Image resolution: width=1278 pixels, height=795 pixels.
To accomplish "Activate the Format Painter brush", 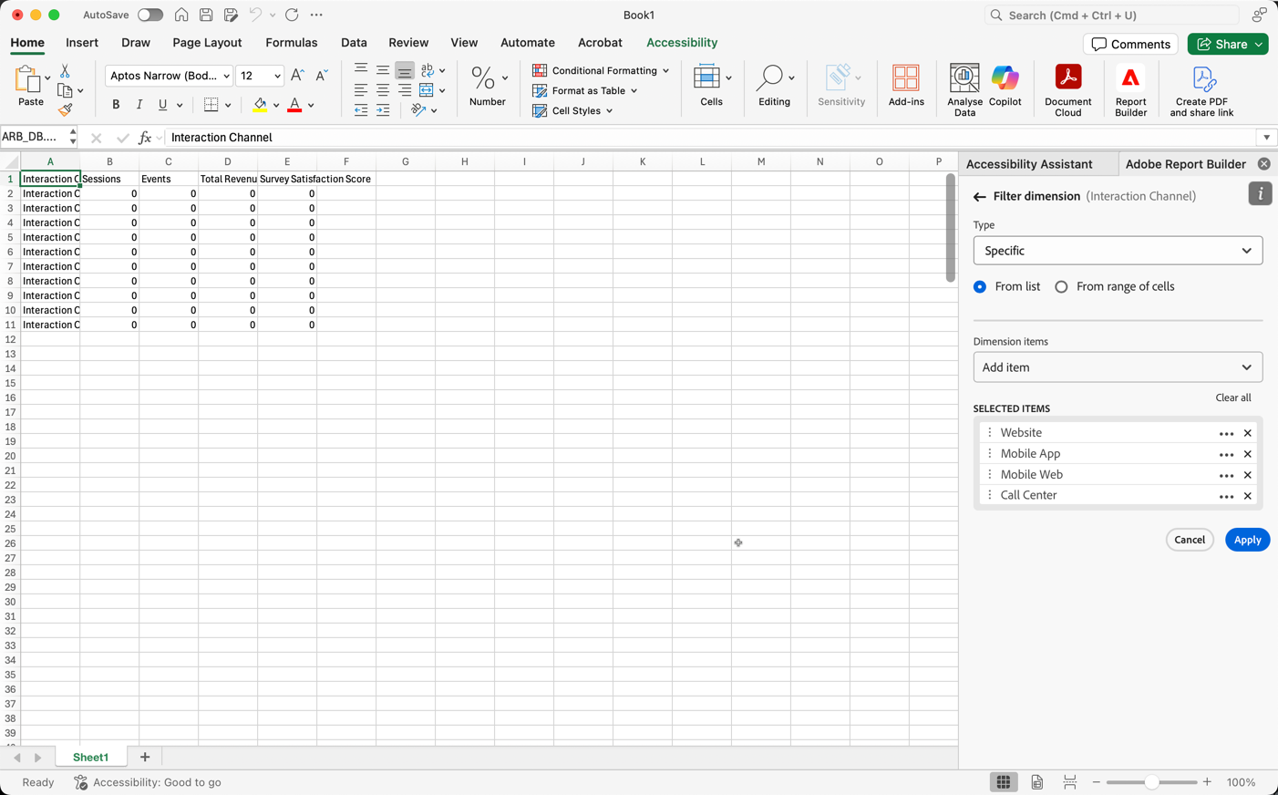I will 65,110.
